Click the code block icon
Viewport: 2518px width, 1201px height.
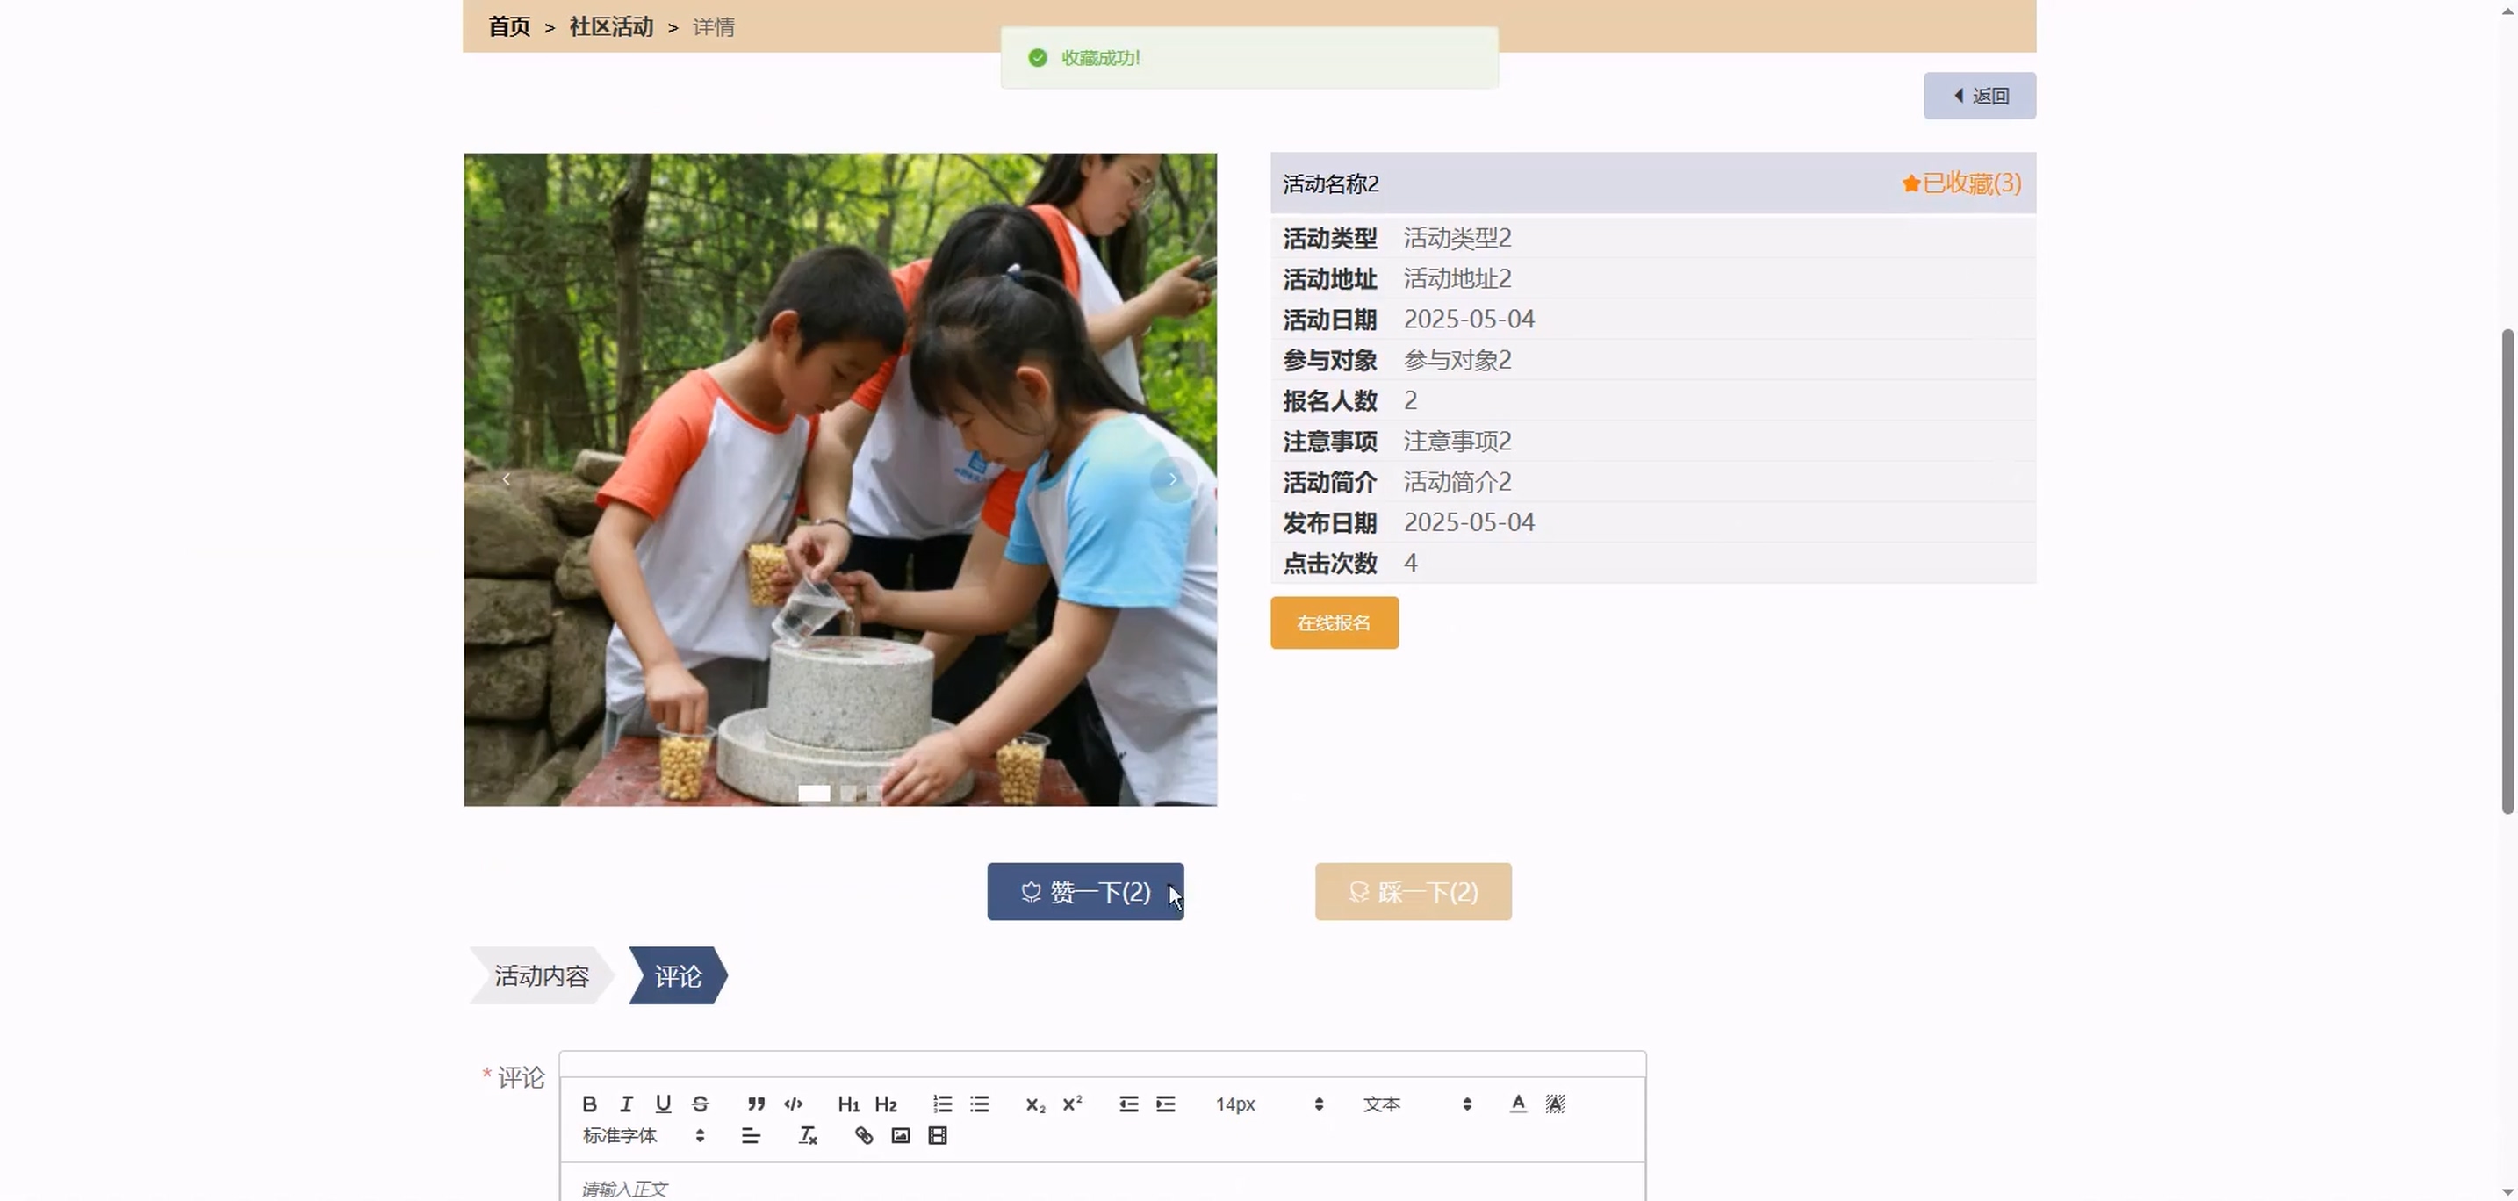tap(793, 1104)
